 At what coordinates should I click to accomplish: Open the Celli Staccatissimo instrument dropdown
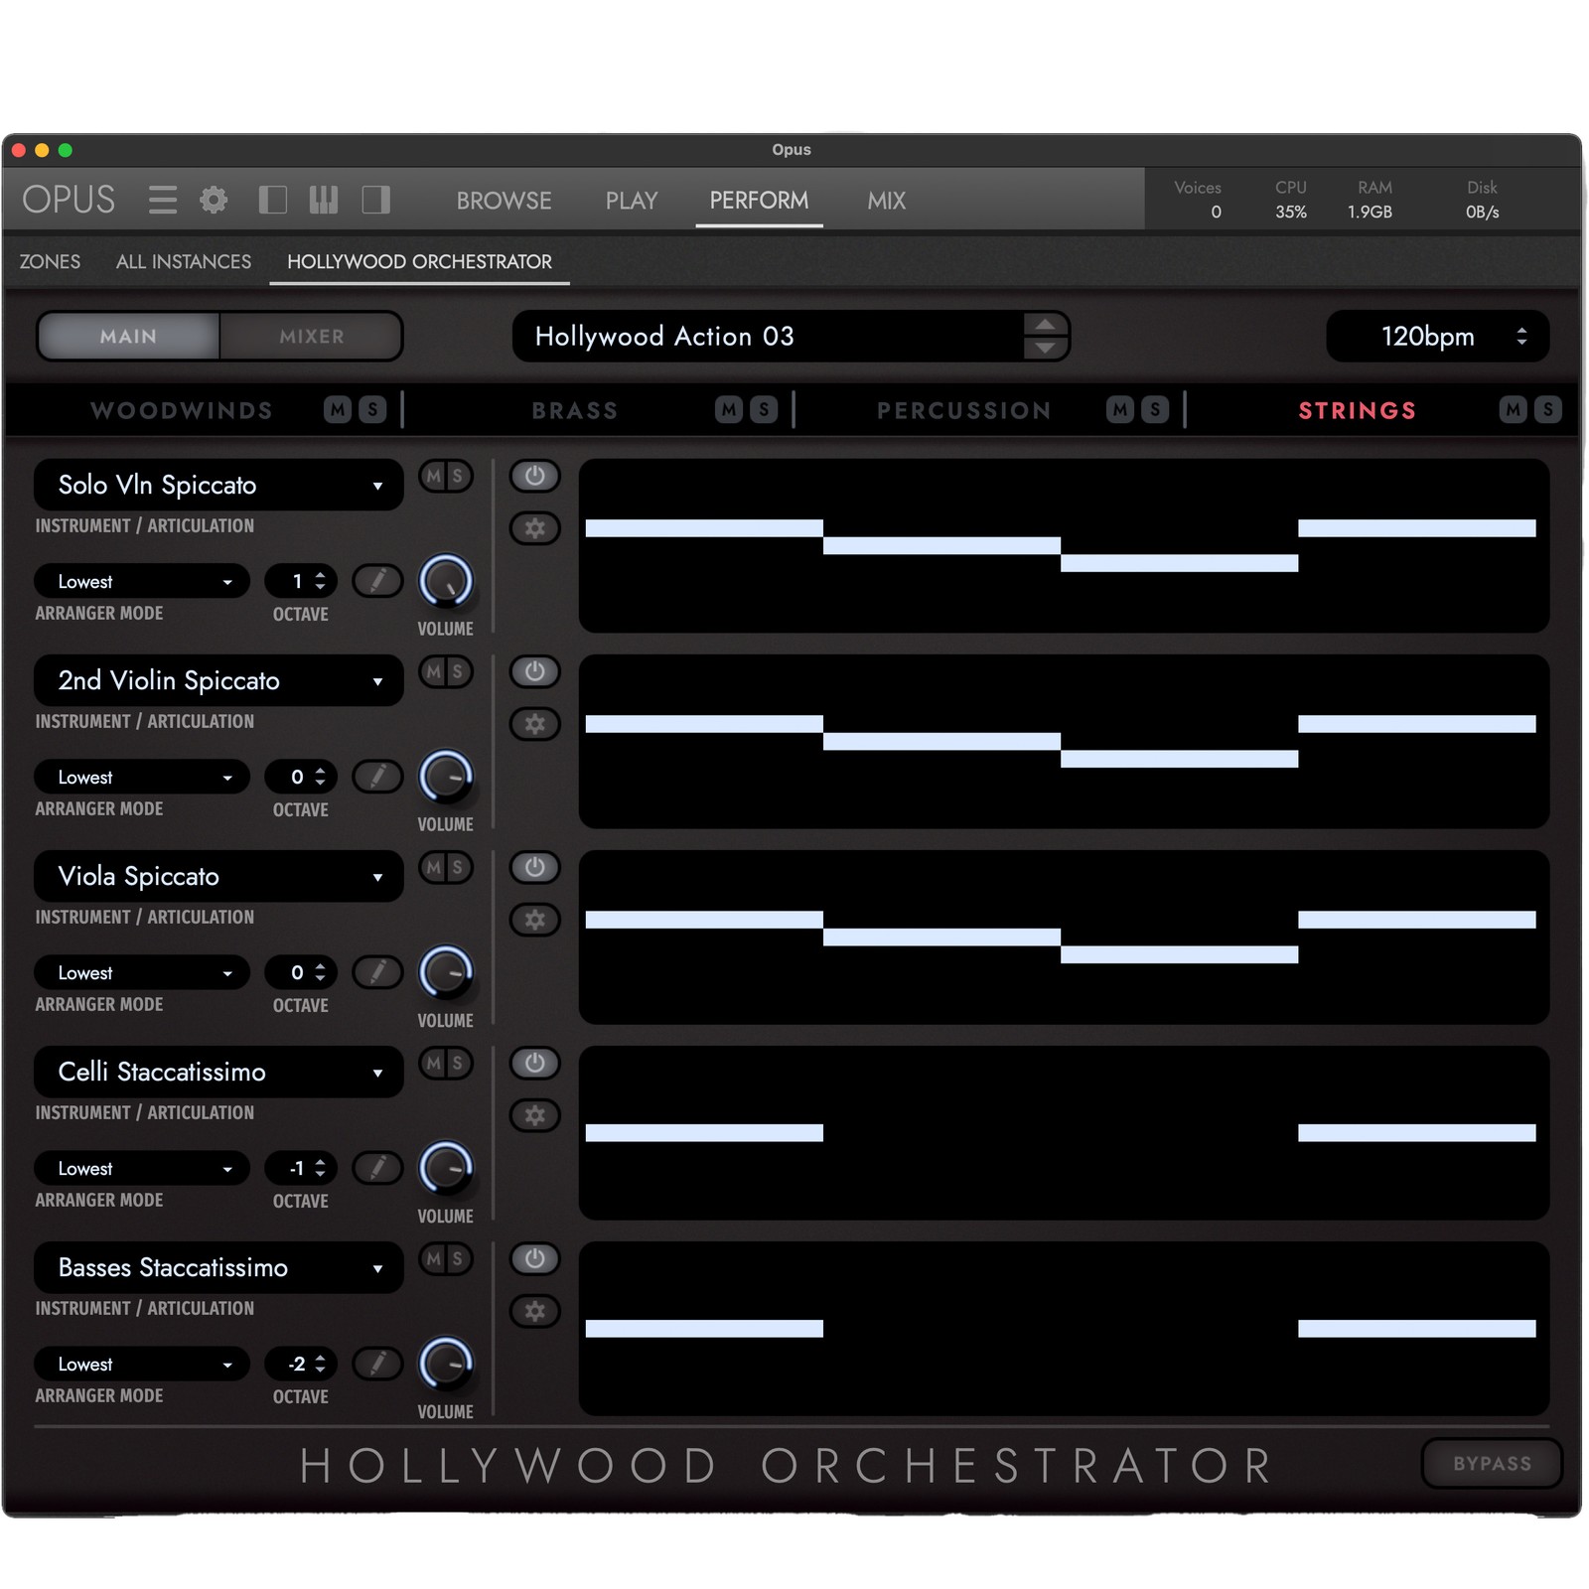coord(217,1073)
